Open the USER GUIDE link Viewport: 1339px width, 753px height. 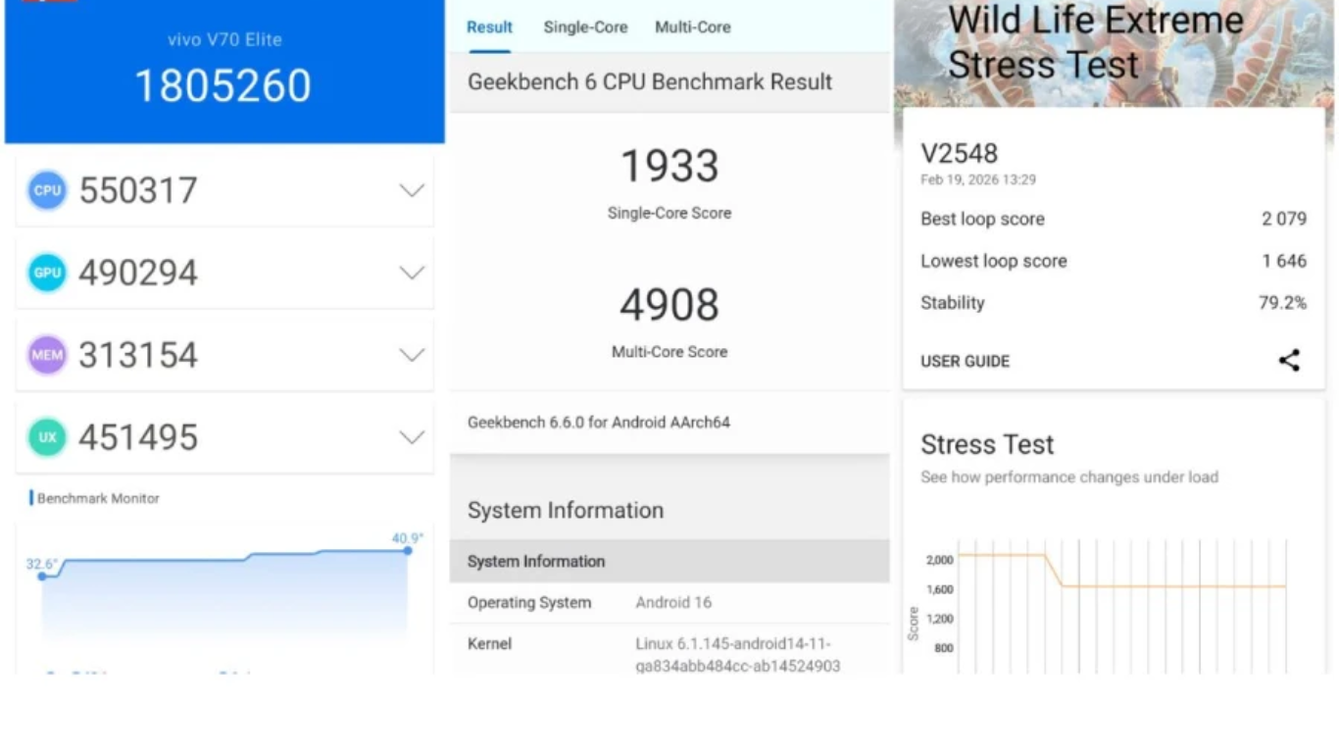[x=965, y=361]
